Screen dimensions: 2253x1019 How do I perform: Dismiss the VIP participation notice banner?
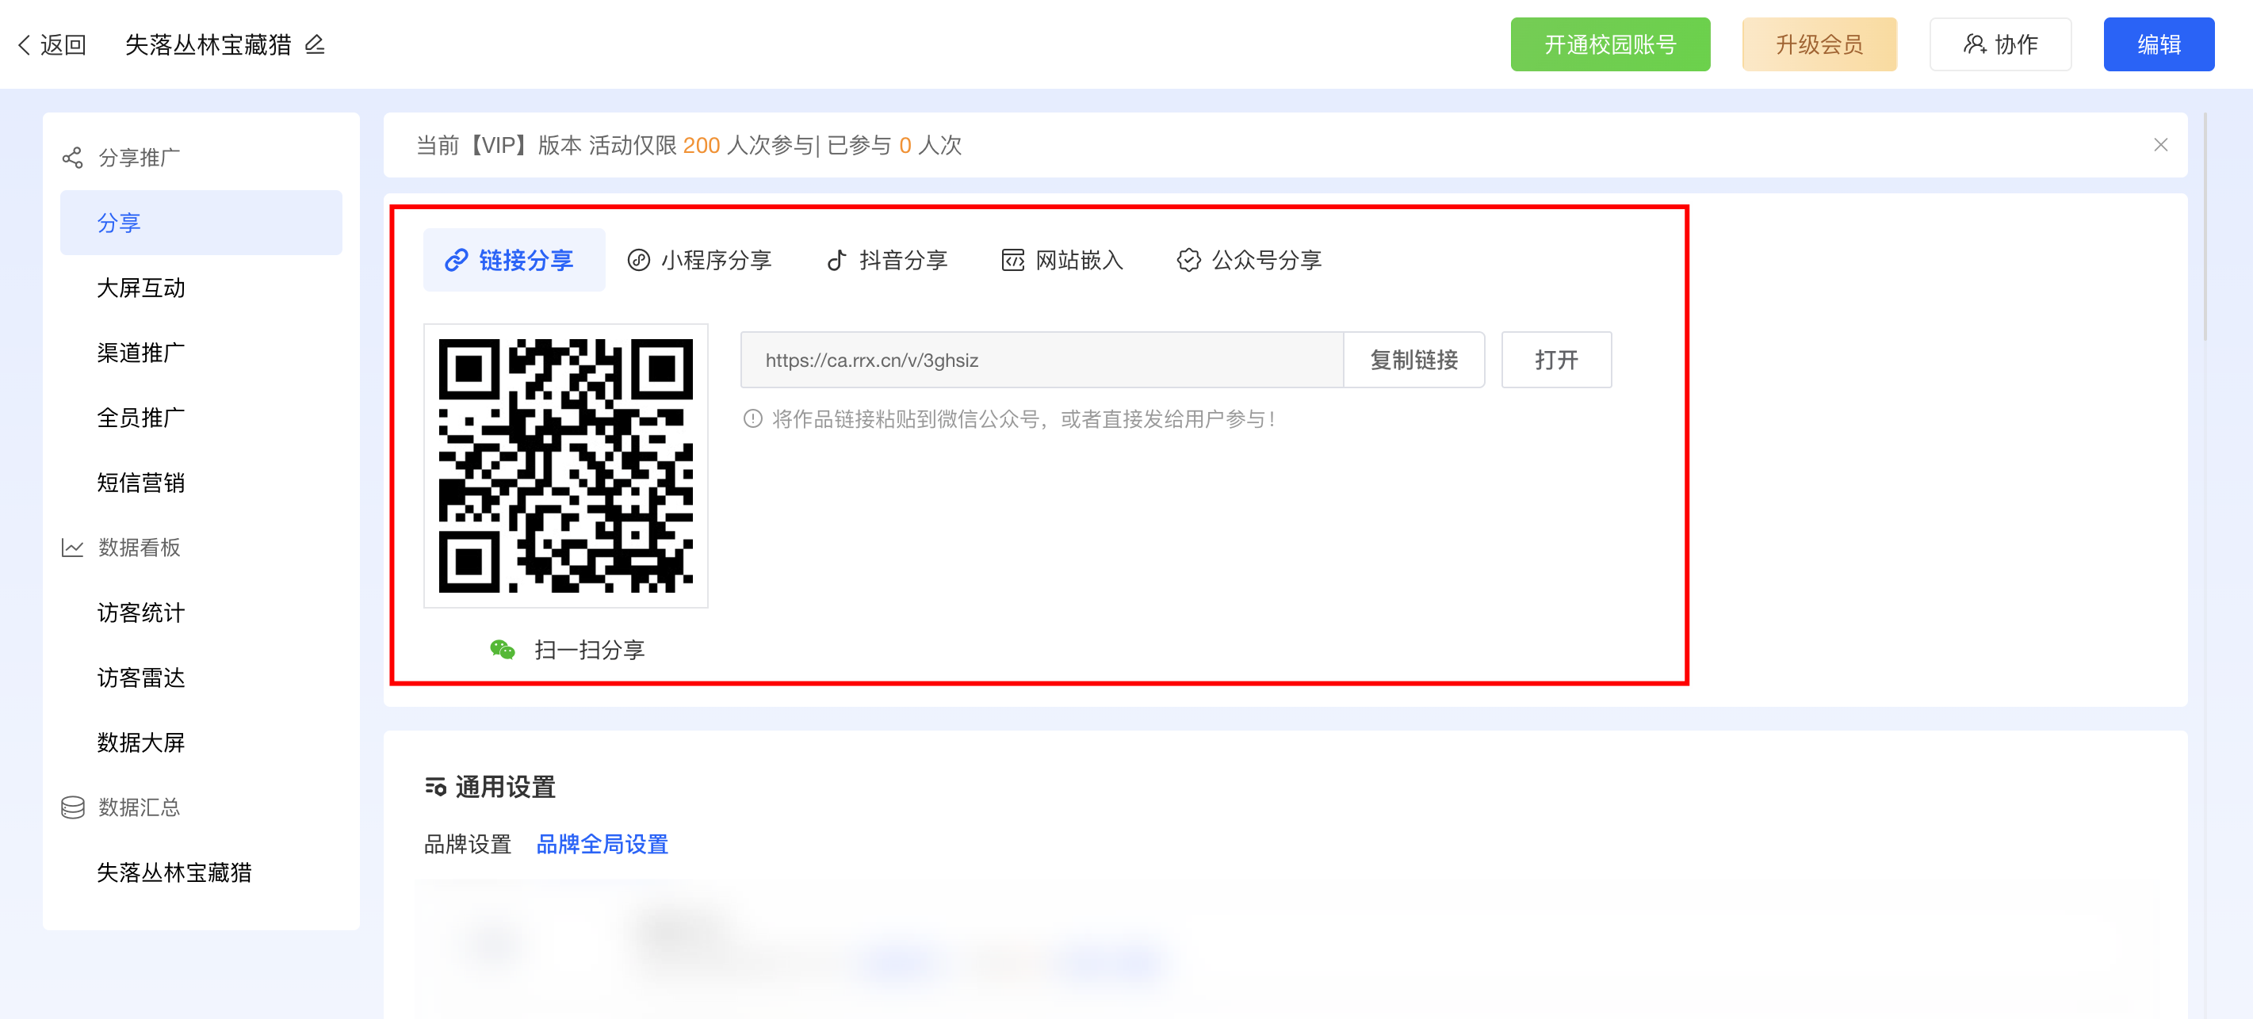coord(2160,145)
